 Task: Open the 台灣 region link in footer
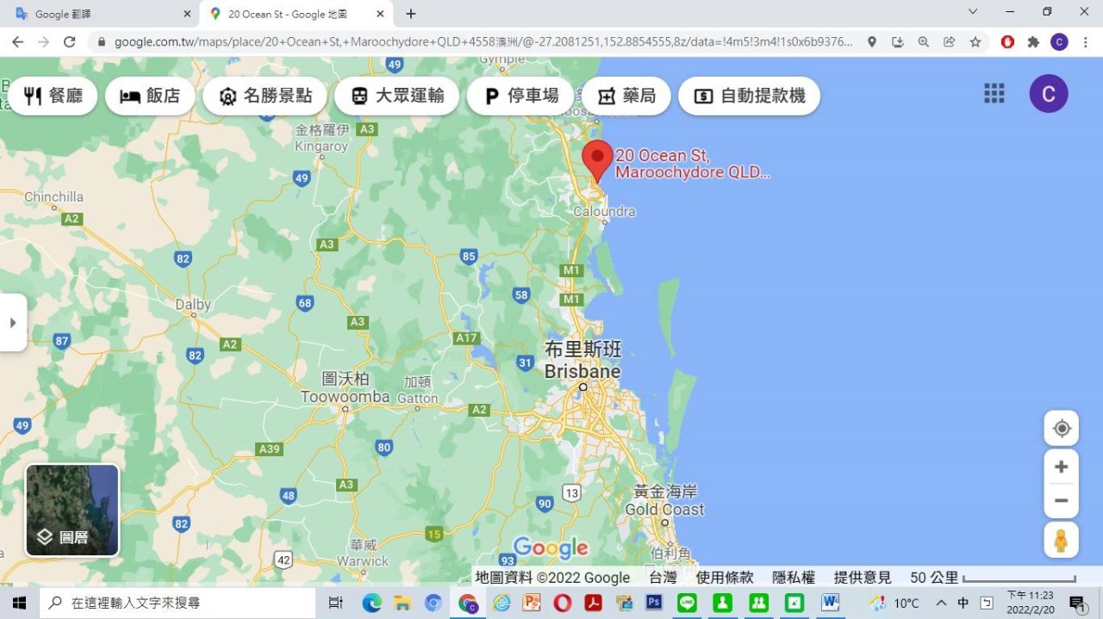coord(663,578)
